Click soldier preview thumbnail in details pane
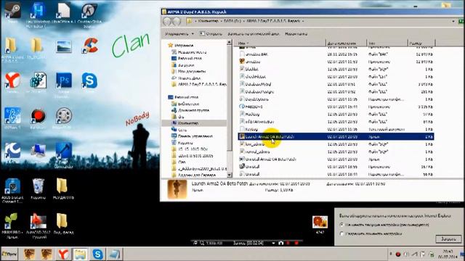 tap(177, 189)
